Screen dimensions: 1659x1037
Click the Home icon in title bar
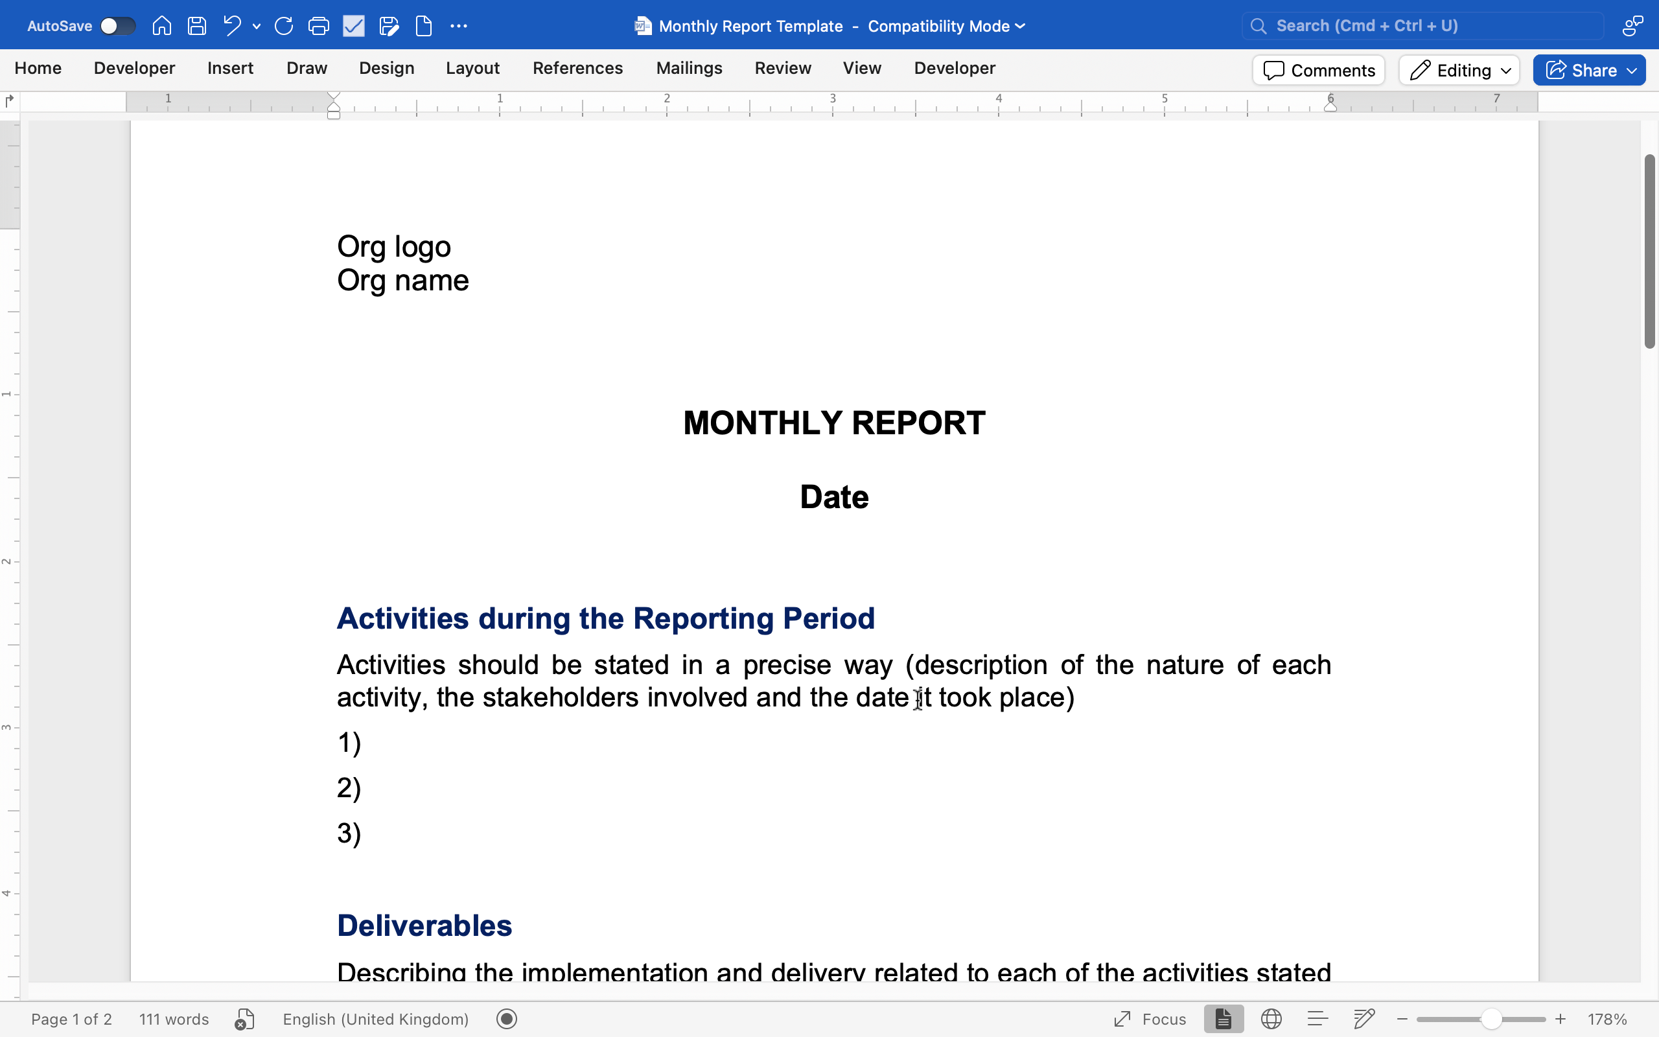(x=162, y=26)
